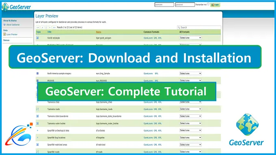Select page 1 in the pagination
The width and height of the screenshot is (276, 155).
pyautogui.click(x=46, y=27)
